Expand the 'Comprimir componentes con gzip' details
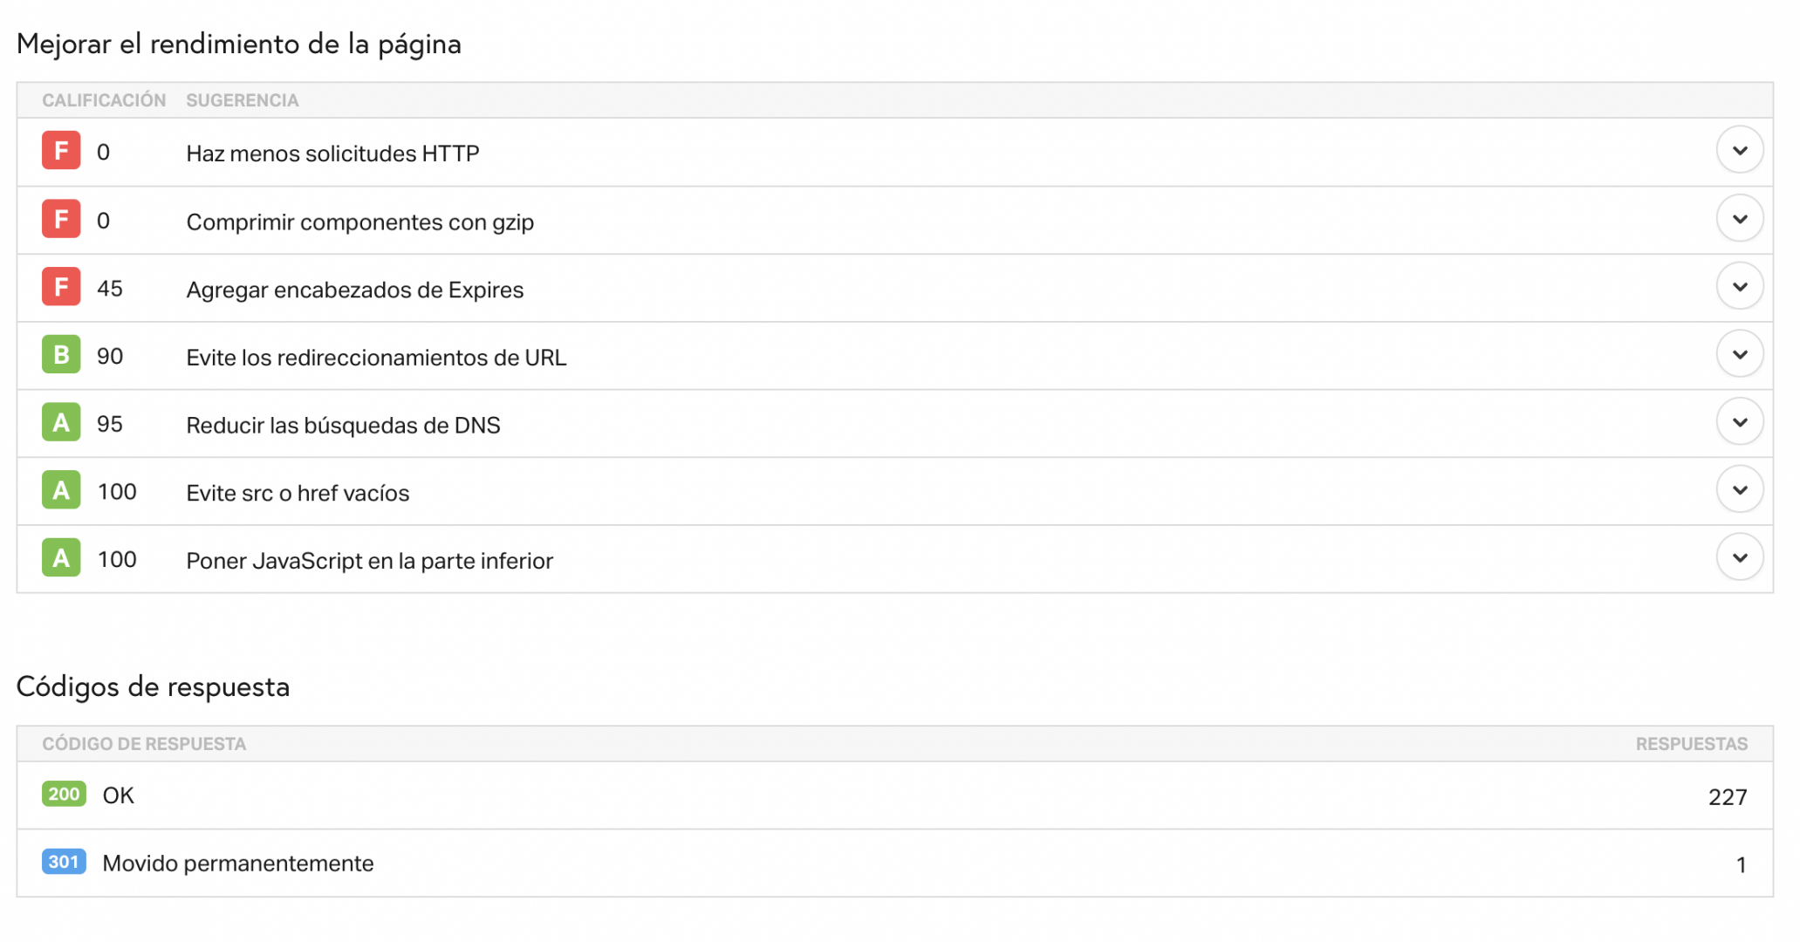 pyautogui.click(x=1739, y=218)
